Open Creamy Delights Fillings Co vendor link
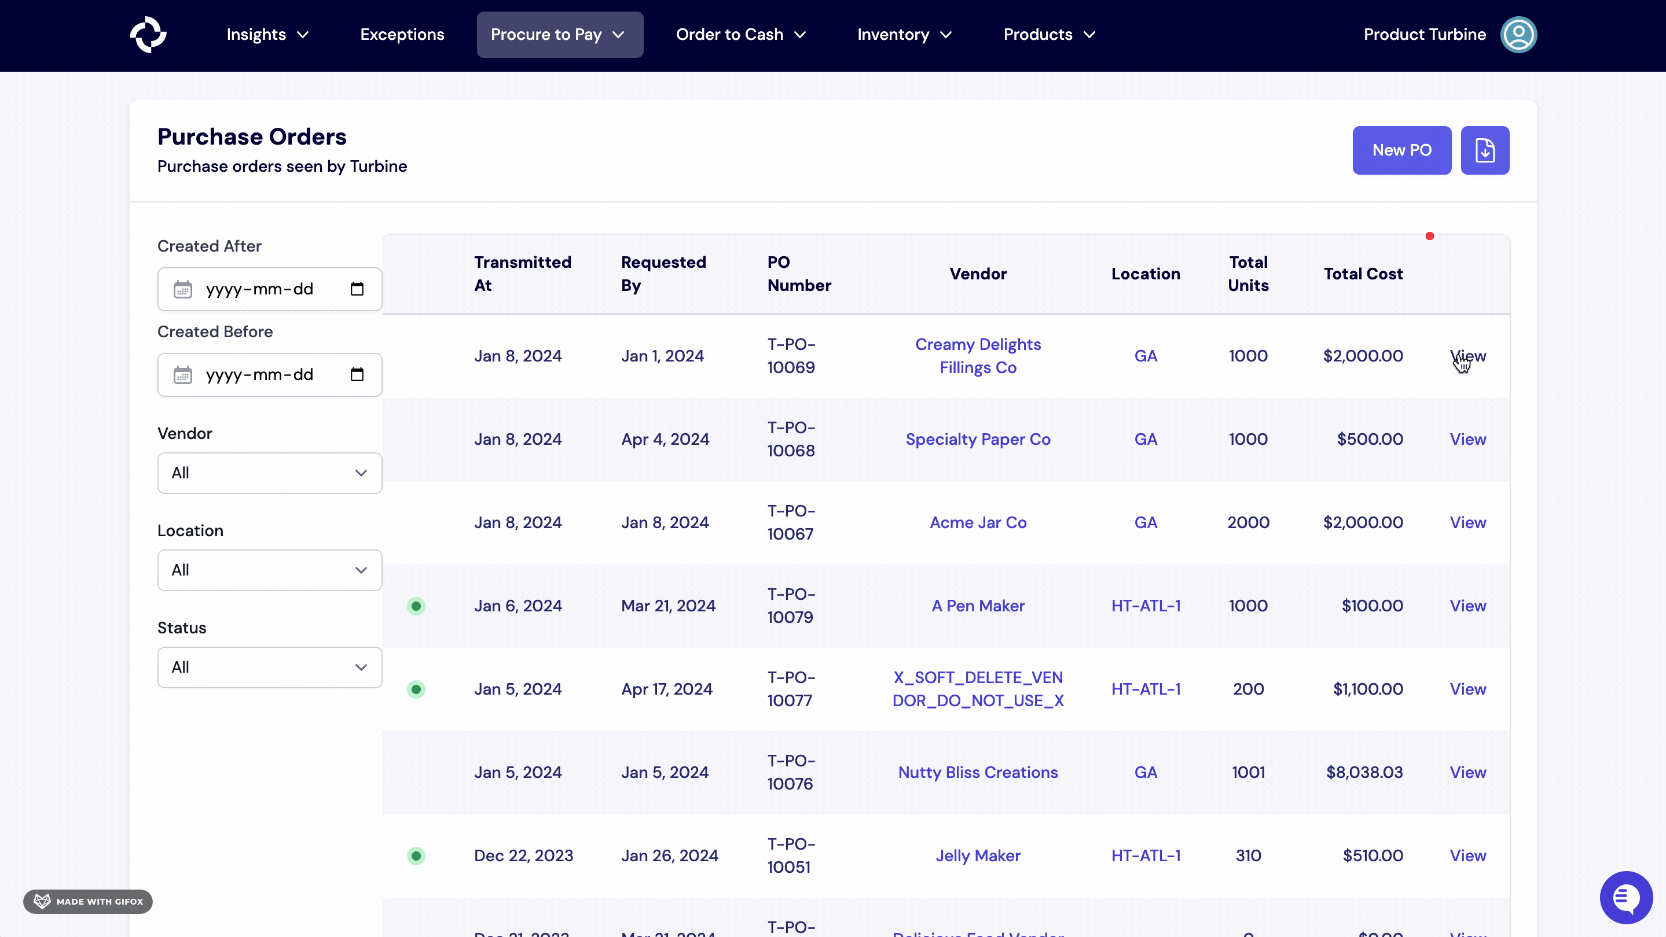Image resolution: width=1666 pixels, height=937 pixels. tap(977, 356)
